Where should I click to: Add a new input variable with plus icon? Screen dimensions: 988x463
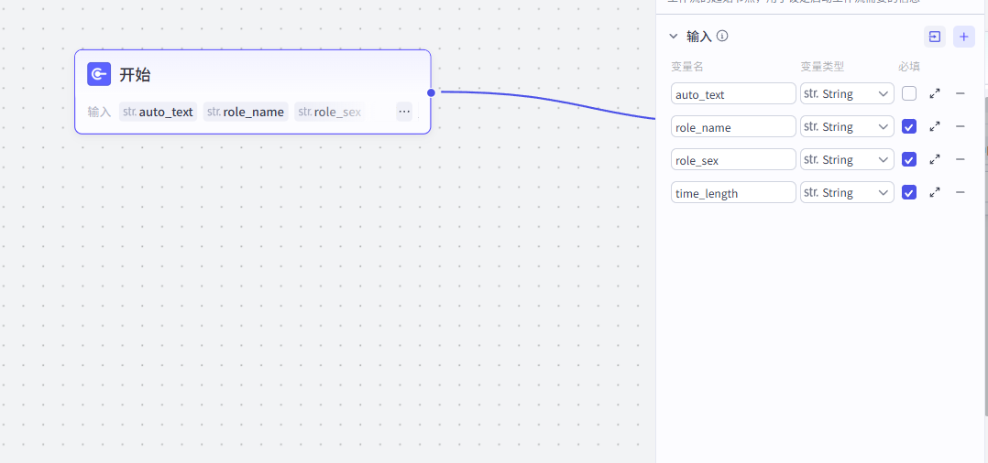coord(963,37)
